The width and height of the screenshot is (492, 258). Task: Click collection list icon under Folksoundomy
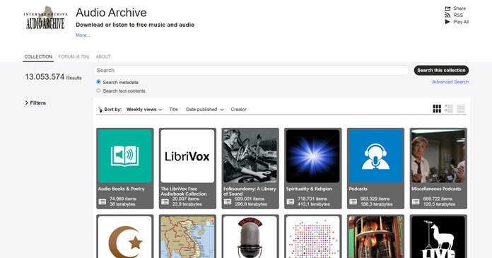click(x=228, y=201)
